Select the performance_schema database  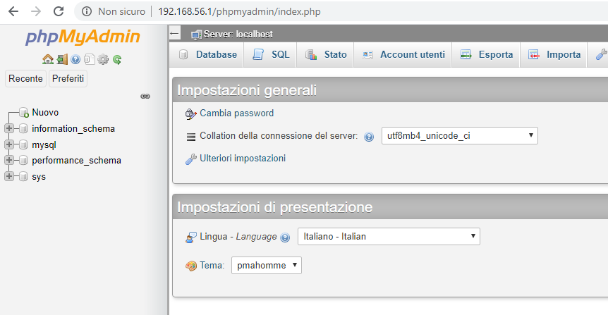[x=76, y=161]
